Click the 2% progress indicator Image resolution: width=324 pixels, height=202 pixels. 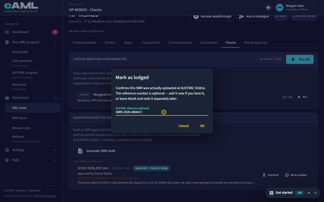click(300, 193)
